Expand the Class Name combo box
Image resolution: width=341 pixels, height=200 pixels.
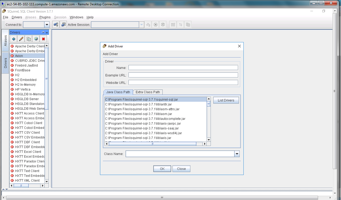[237, 154]
